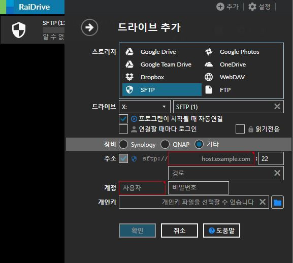Select the SFTP storage entry

click(162, 90)
